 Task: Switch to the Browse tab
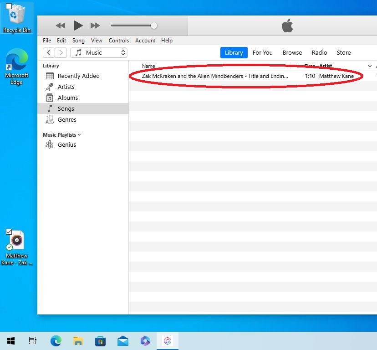(x=292, y=53)
